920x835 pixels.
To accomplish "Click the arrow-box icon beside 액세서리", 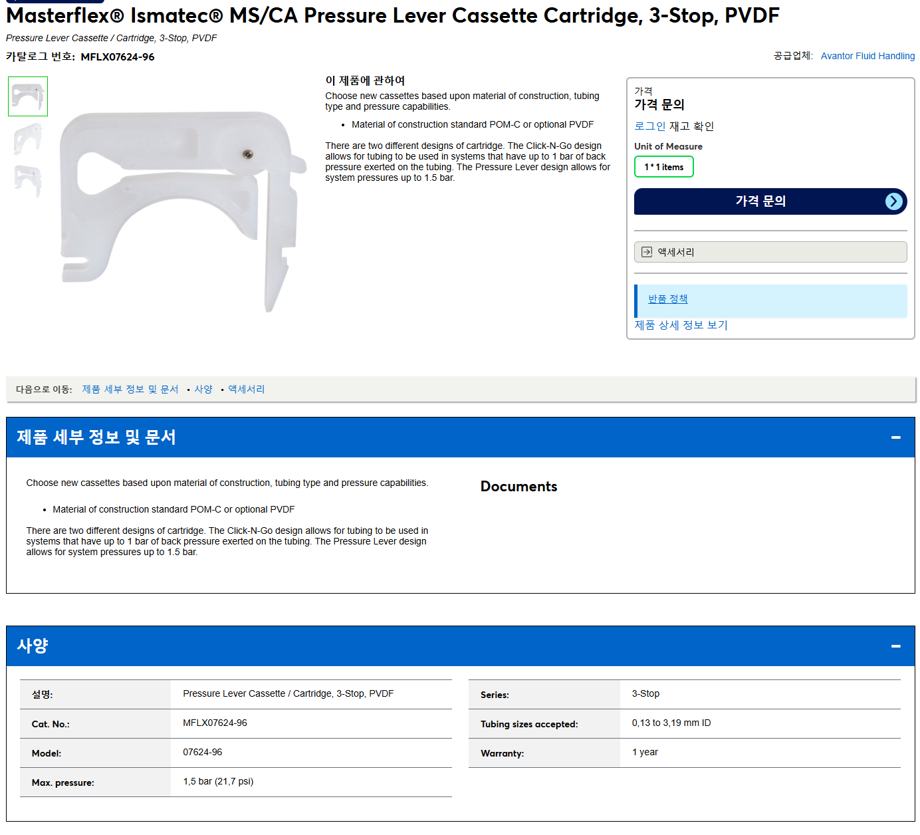I will pos(647,252).
